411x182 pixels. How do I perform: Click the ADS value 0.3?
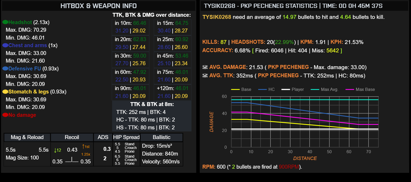point(107,149)
